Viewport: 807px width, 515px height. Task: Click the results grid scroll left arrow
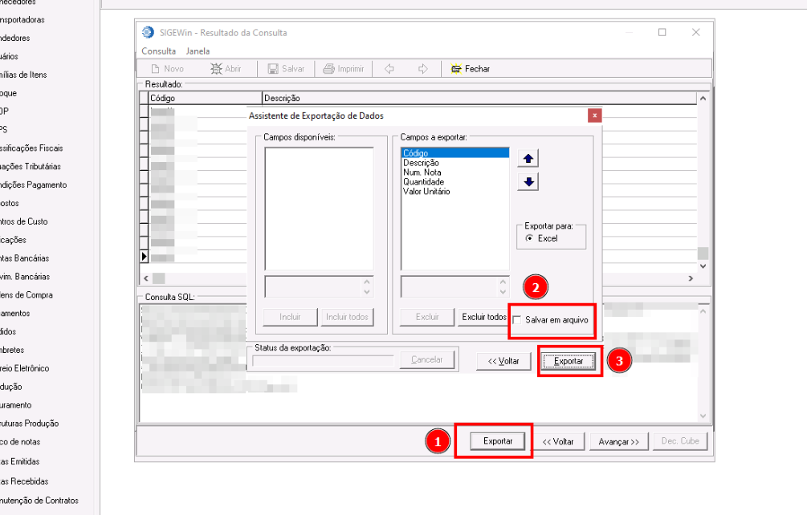click(x=146, y=278)
